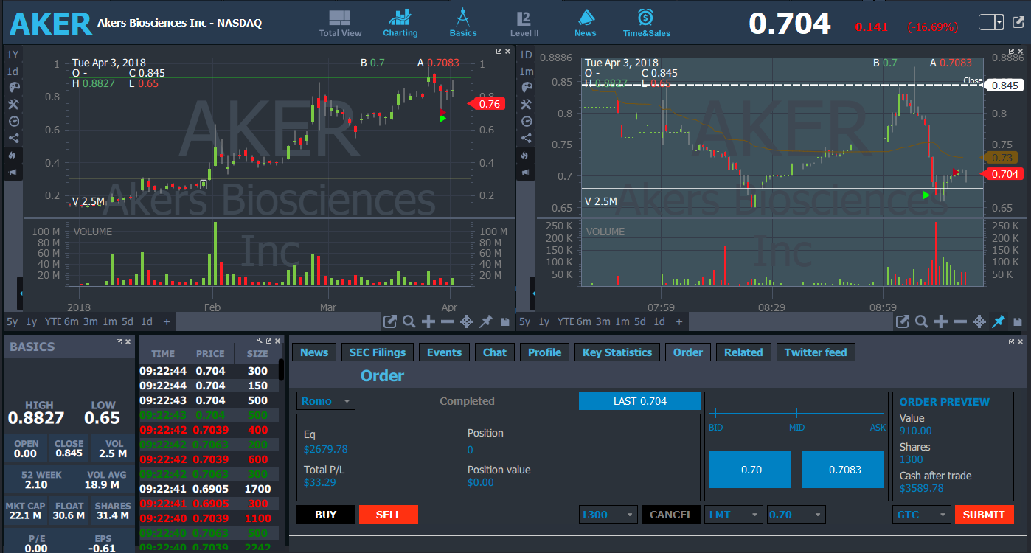Switch to the Key Statistics tab
1031x553 pixels.
click(617, 352)
